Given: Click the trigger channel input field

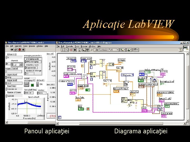Looking at the screenshot, I should point(14,72).
